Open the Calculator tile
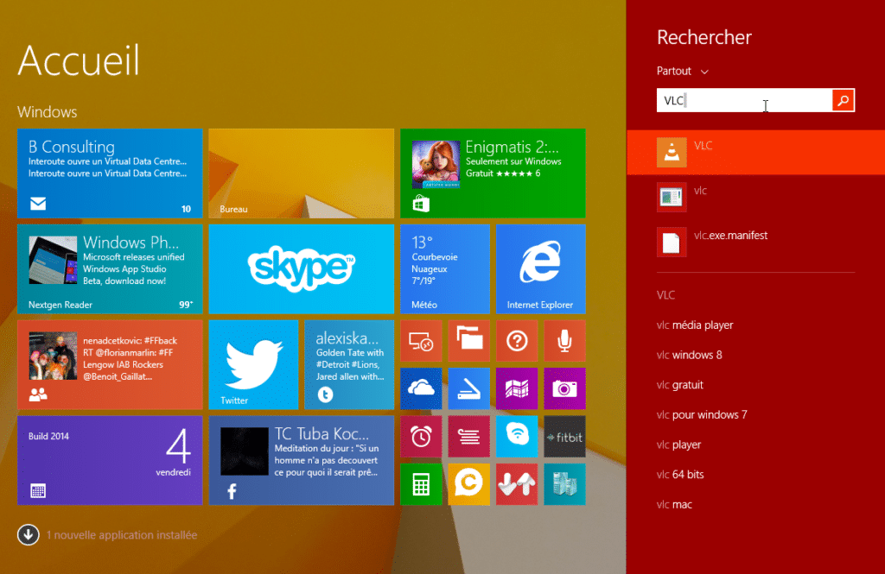Image resolution: width=885 pixels, height=574 pixels. point(421,484)
